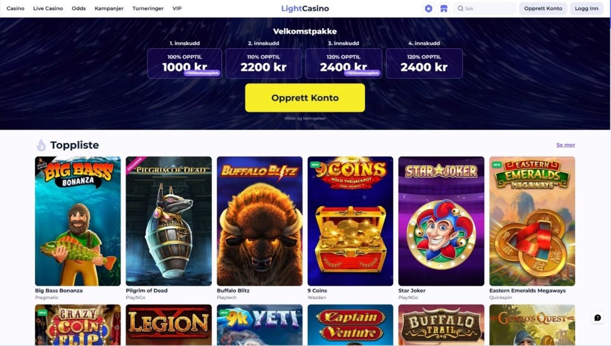This screenshot has width=611, height=346.
Task: Open the Live Casino menu item
Action: [x=48, y=8]
